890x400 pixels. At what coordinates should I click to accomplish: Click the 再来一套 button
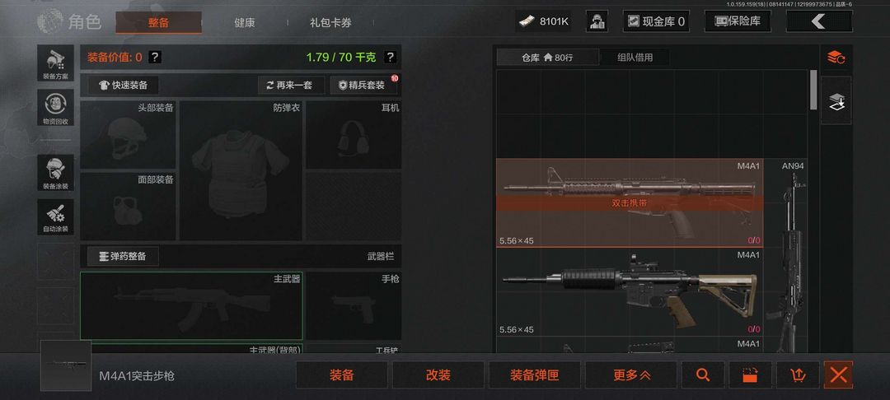291,85
